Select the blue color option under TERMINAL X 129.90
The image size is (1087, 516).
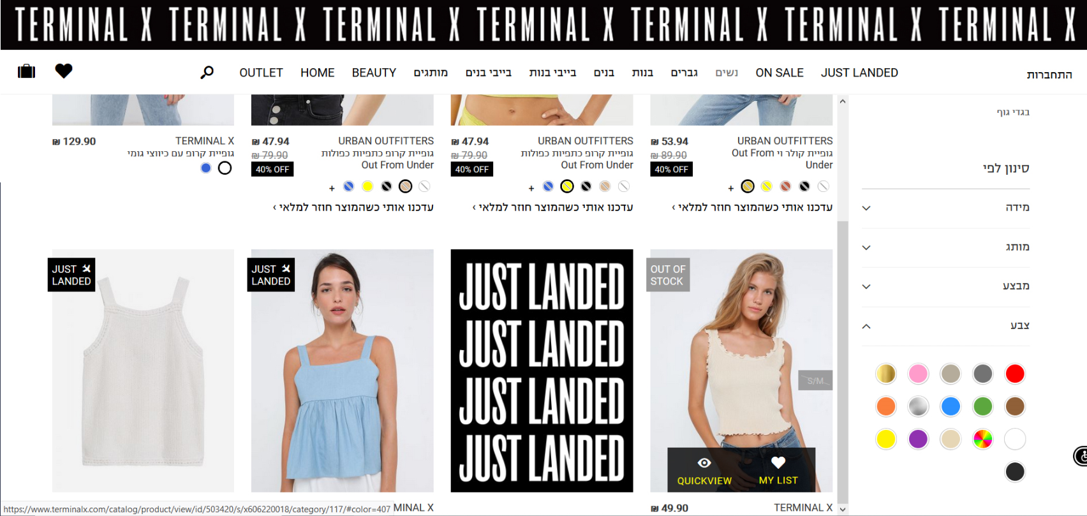point(205,168)
